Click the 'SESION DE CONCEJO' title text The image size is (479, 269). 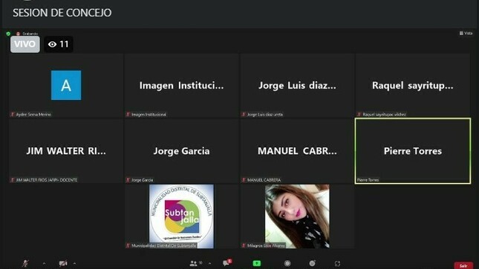(x=62, y=13)
